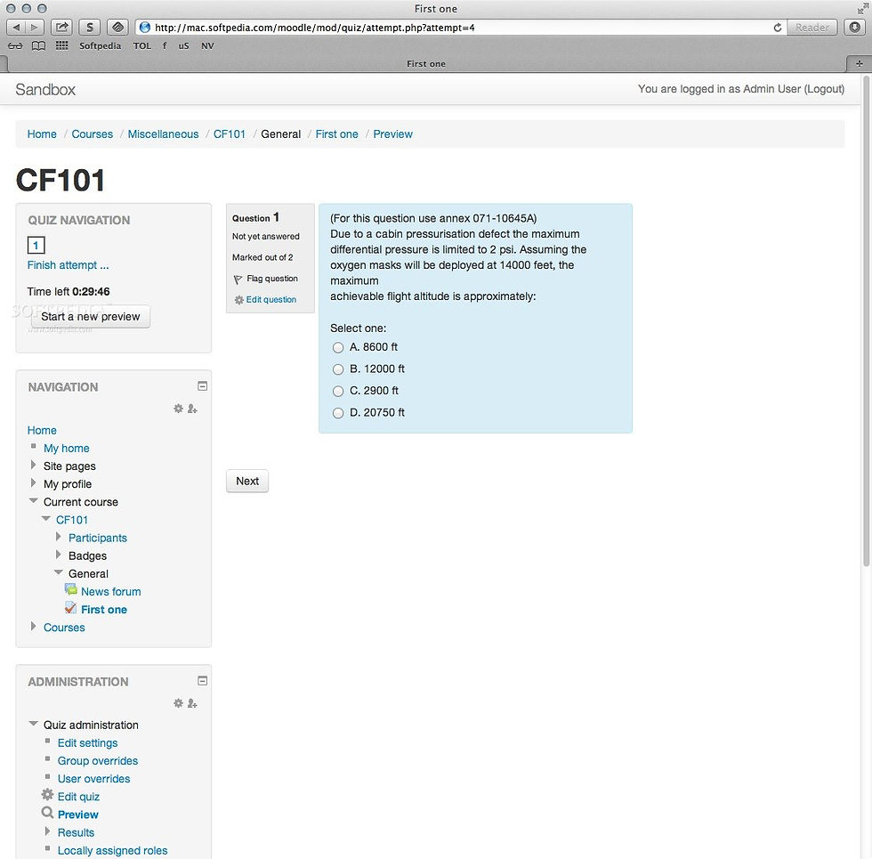
Task: Collapse the Current course tree node
Action: [x=34, y=500]
